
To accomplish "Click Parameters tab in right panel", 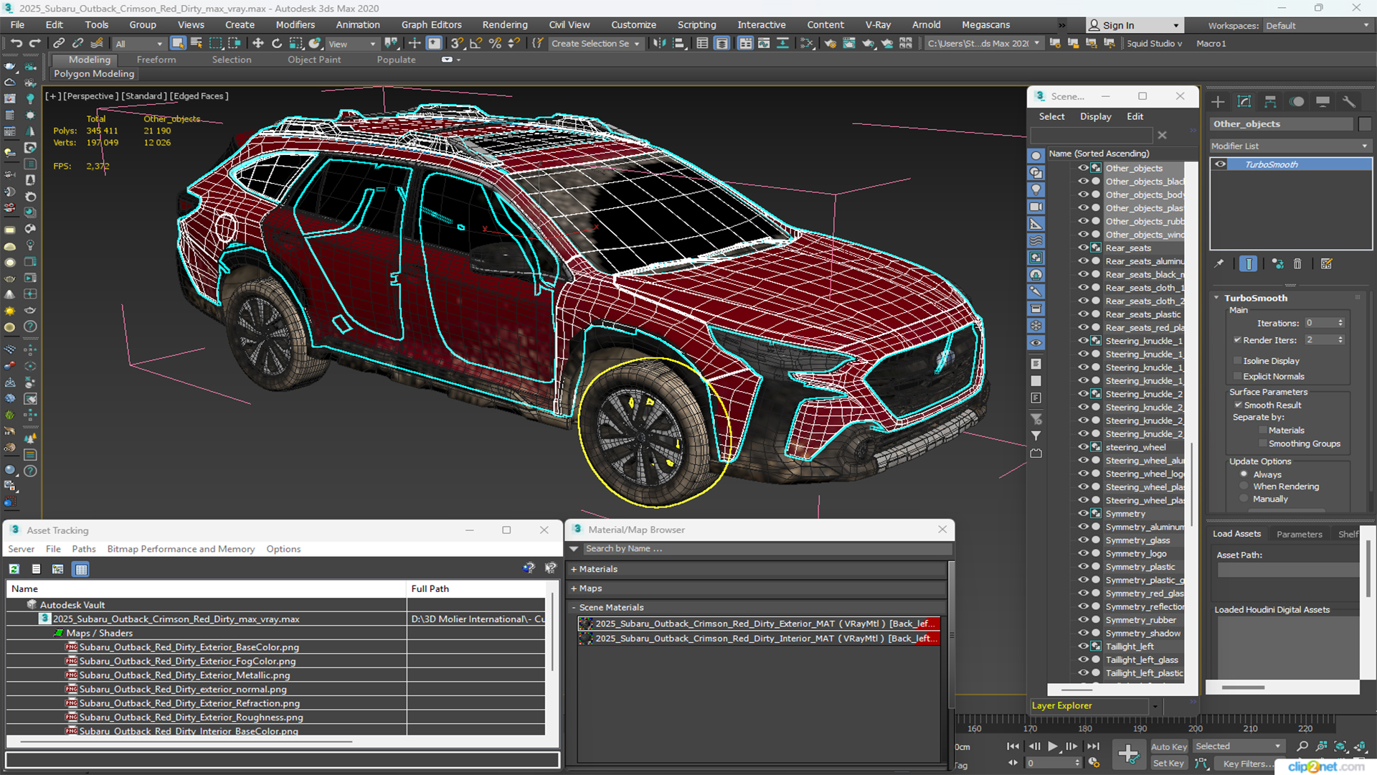I will click(x=1299, y=534).
